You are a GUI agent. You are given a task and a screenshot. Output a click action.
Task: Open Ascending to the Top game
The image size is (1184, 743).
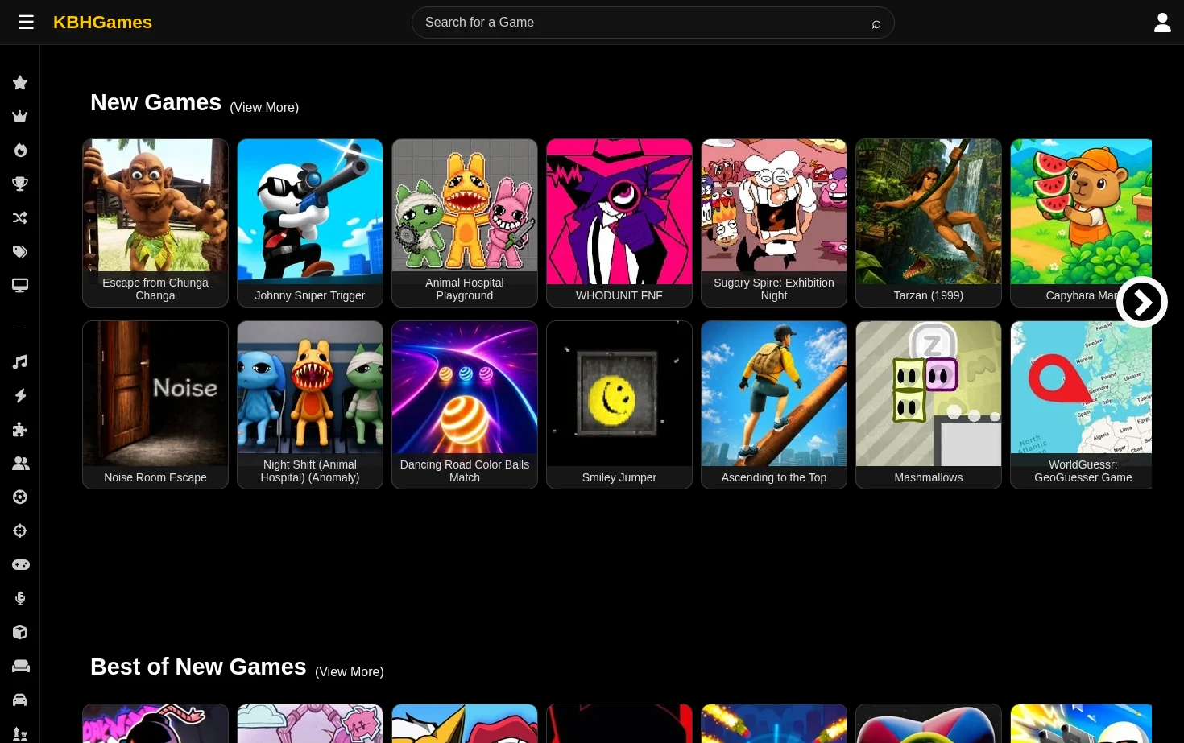774,405
